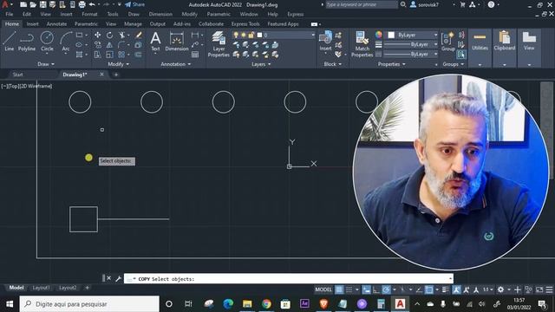Click the object color wheel swatch
This screenshot has width=555, height=312.
click(379, 35)
